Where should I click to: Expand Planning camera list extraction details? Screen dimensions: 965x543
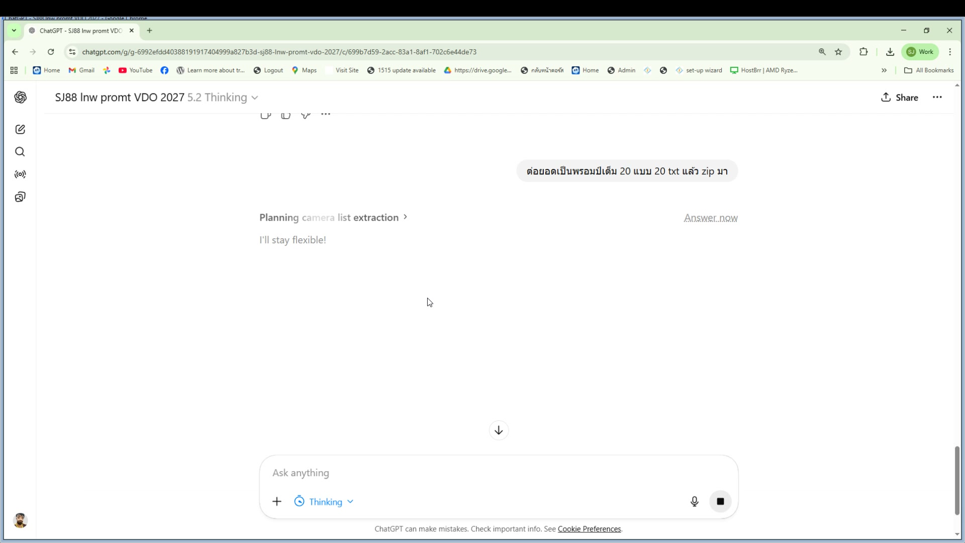point(333,218)
